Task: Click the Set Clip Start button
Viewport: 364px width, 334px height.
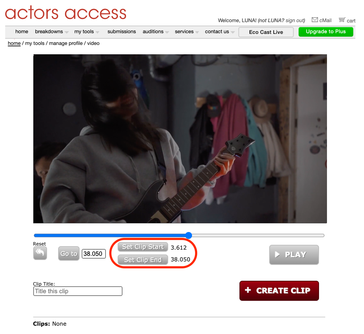Action: 143,247
